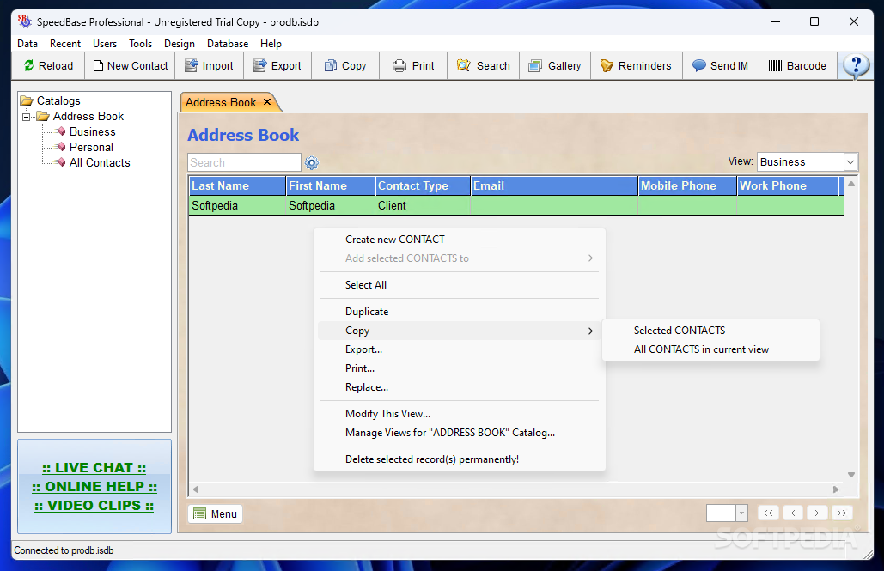
Task: Choose Select All in context menu
Action: (x=459, y=285)
